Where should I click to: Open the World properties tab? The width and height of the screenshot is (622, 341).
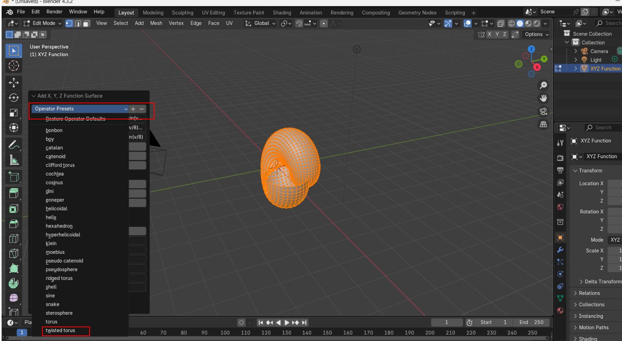(x=560, y=207)
